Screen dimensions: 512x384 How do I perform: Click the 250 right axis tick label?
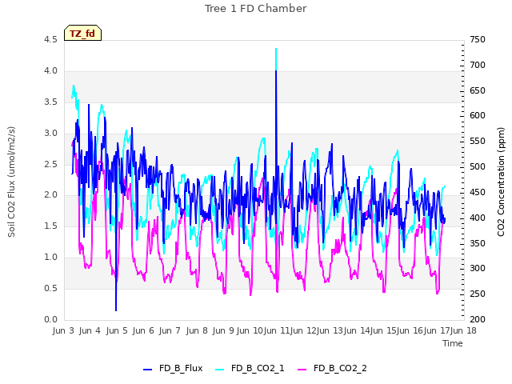pyautogui.click(x=478, y=294)
